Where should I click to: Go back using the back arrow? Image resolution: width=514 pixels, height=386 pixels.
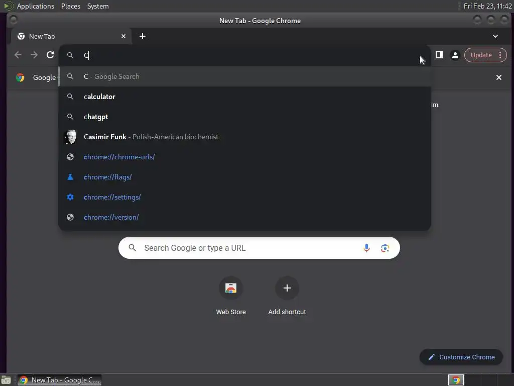click(18, 55)
